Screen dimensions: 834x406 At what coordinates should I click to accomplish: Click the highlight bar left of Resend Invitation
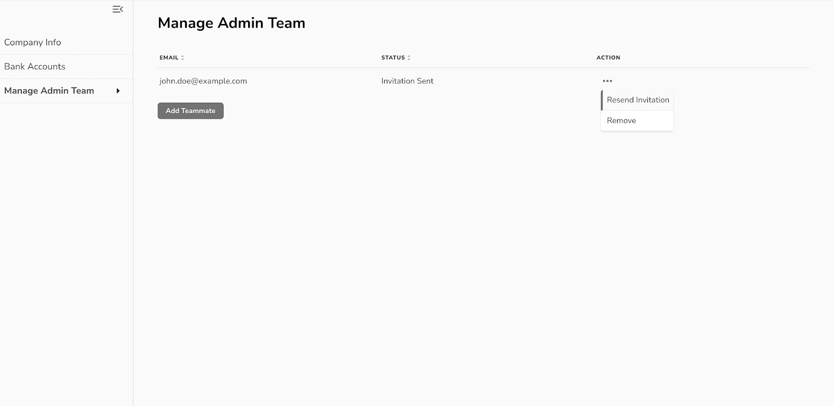pyautogui.click(x=602, y=100)
